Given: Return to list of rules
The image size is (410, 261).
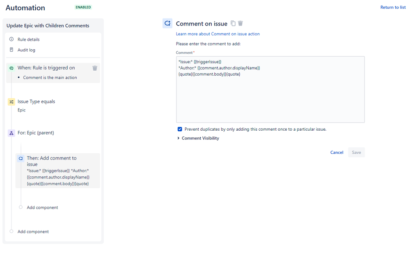Looking at the screenshot, I should tap(393, 7).
